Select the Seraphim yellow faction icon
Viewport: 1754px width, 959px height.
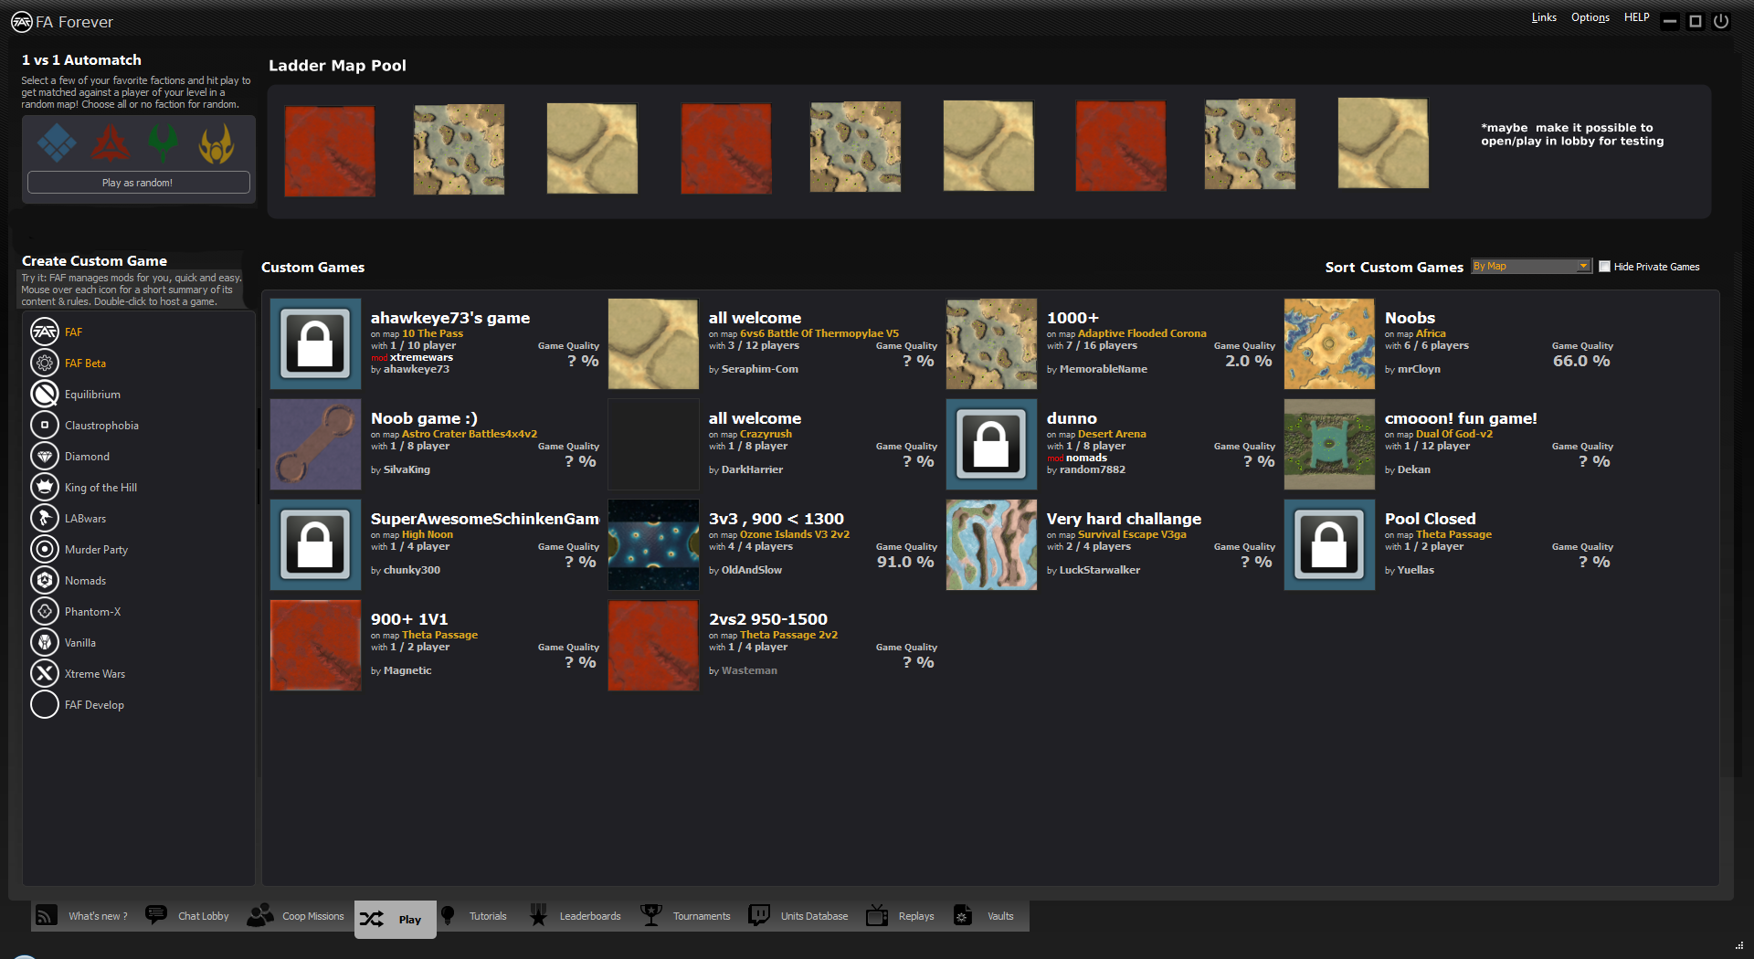point(217,143)
